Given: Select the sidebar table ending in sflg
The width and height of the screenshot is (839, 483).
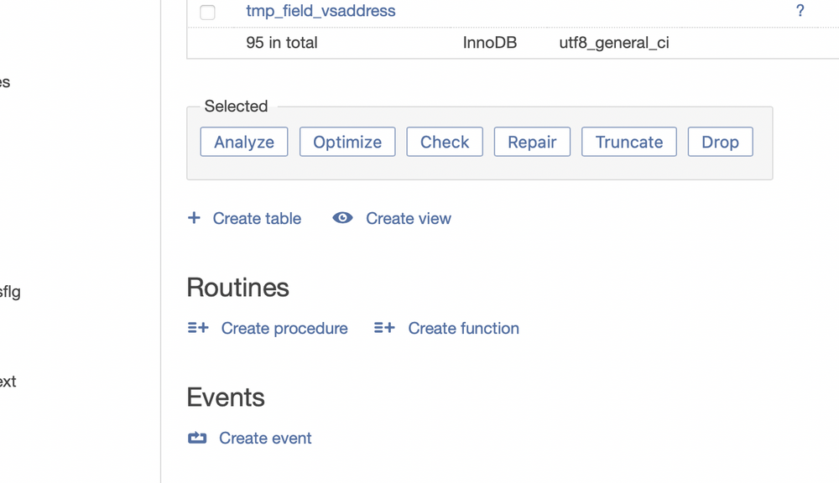Looking at the screenshot, I should coord(9,292).
